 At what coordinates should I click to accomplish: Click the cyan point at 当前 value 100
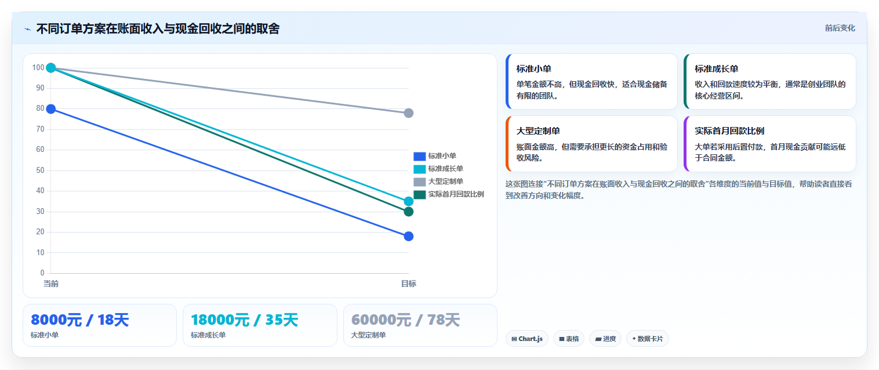click(51, 68)
